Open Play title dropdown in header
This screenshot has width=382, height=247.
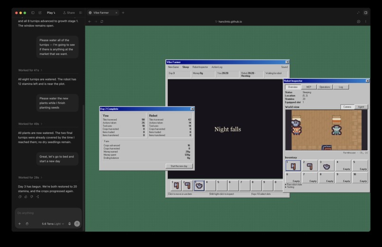click(51, 13)
